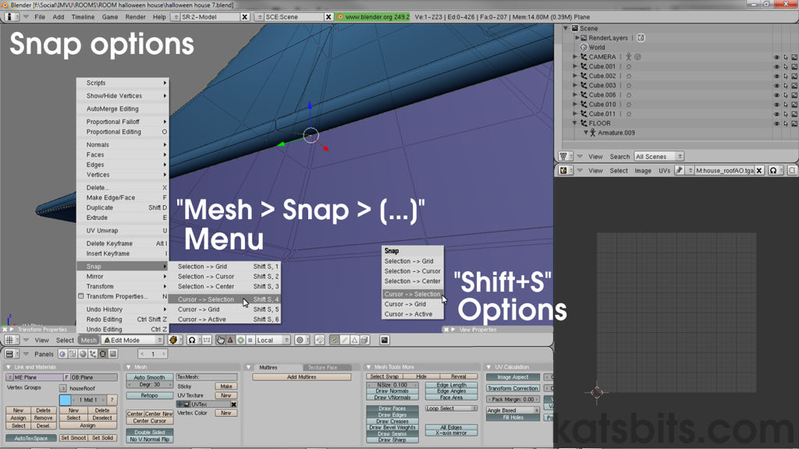Open the Object buttons axes icon
This screenshot has width=799, height=449.
coord(93,354)
